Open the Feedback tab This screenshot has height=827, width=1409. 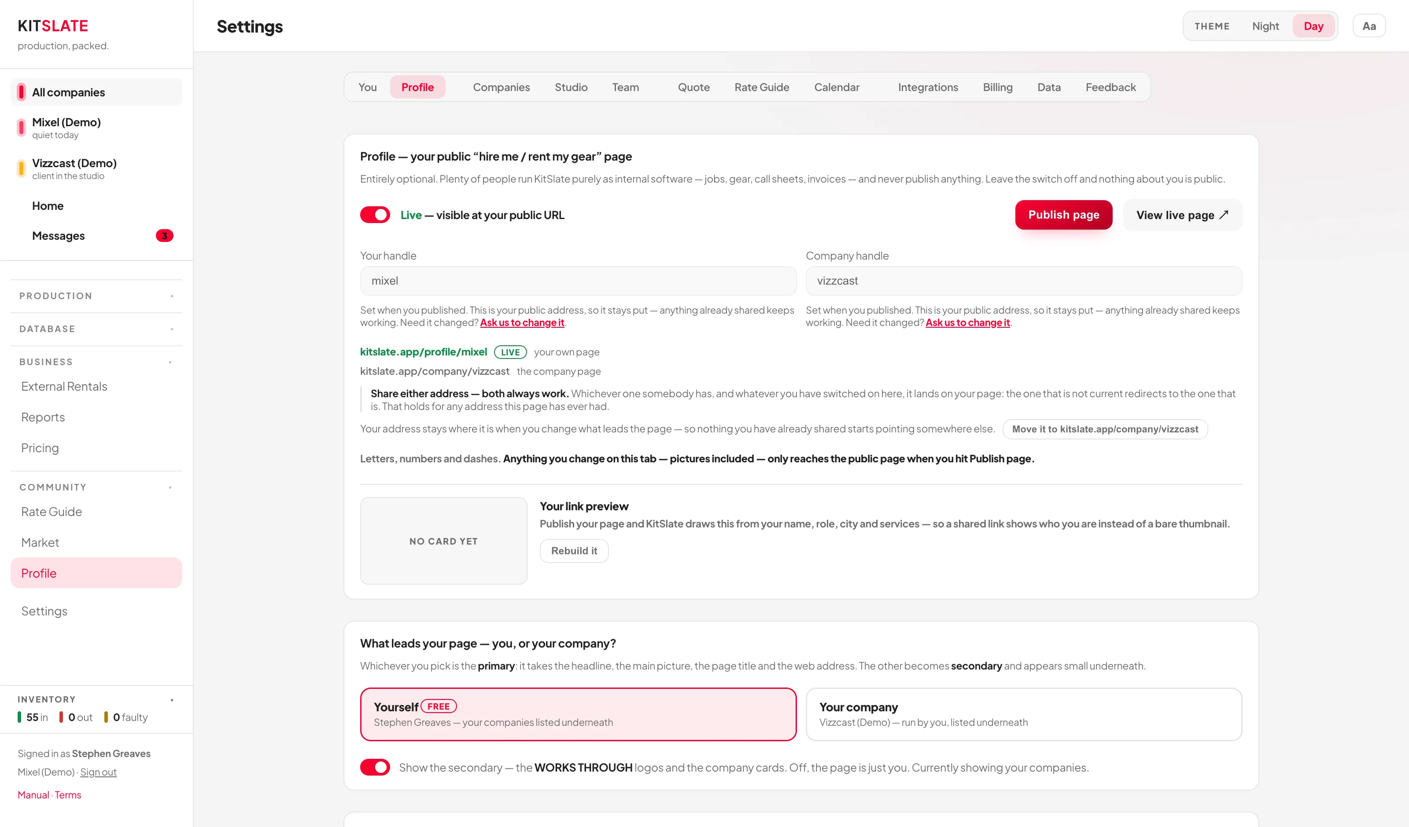pyautogui.click(x=1110, y=87)
